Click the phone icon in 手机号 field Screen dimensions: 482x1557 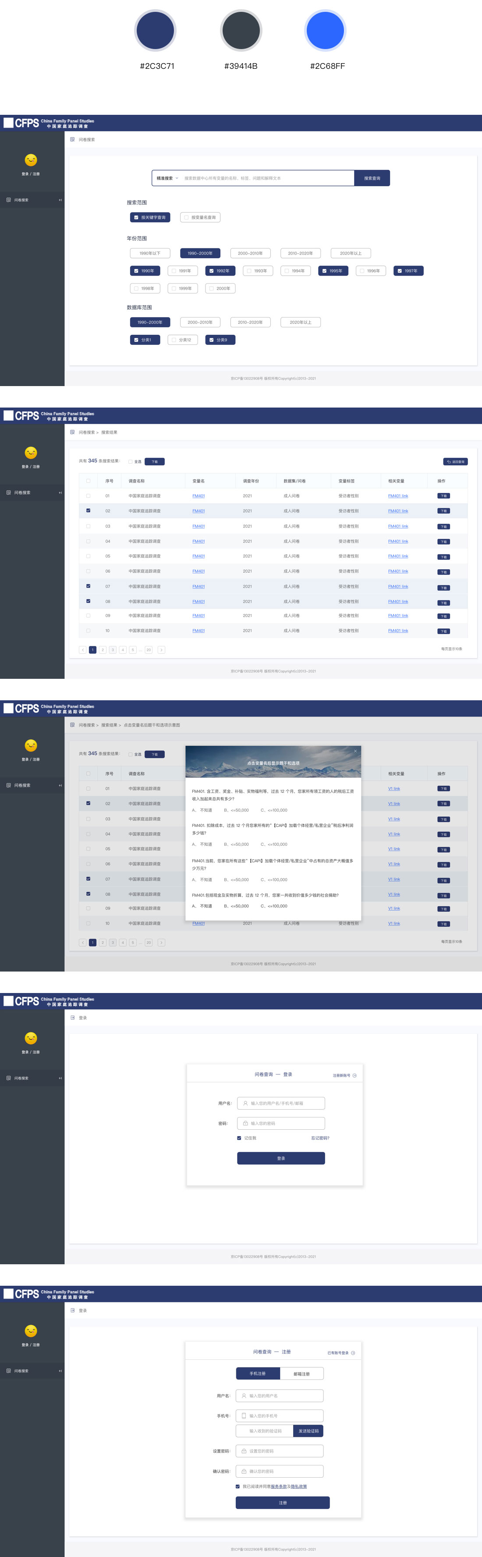(x=244, y=1415)
